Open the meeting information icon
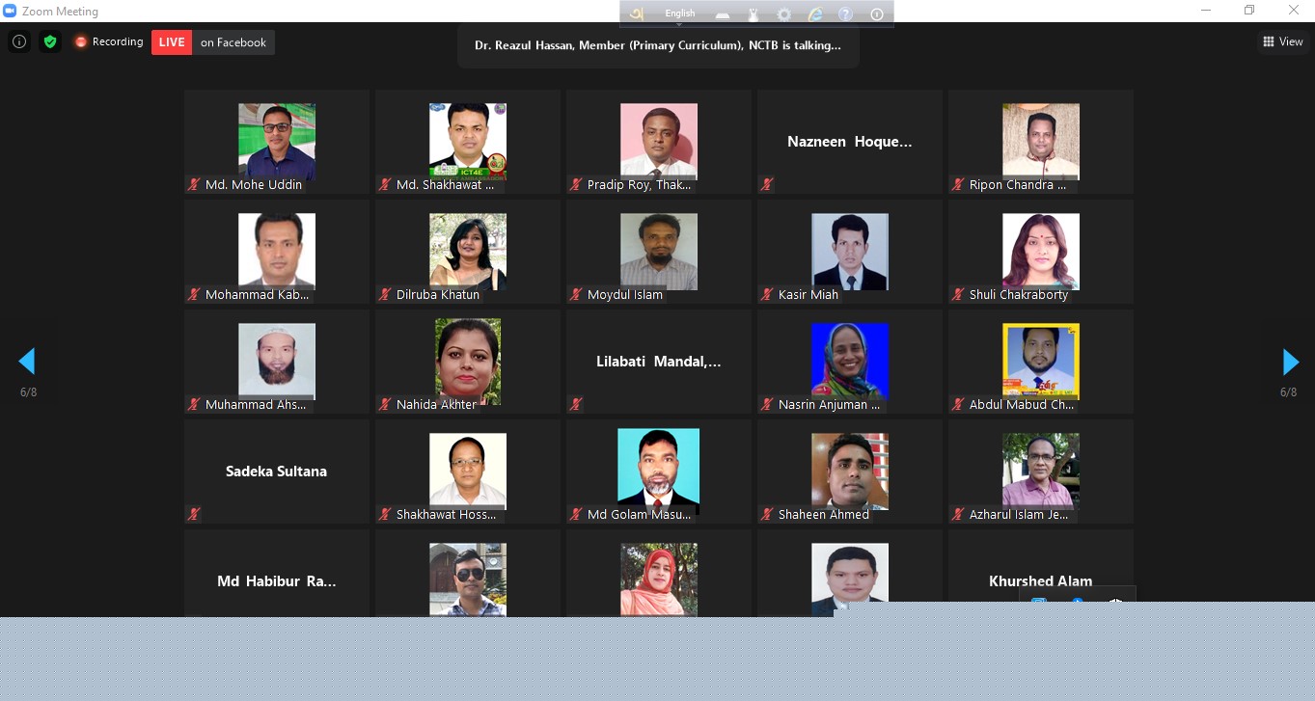The image size is (1315, 701). pyautogui.click(x=19, y=41)
